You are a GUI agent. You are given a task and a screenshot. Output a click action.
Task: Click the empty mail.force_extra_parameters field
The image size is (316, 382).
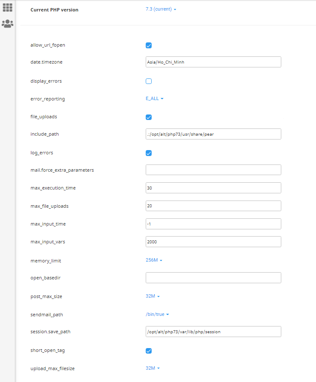[213, 170]
